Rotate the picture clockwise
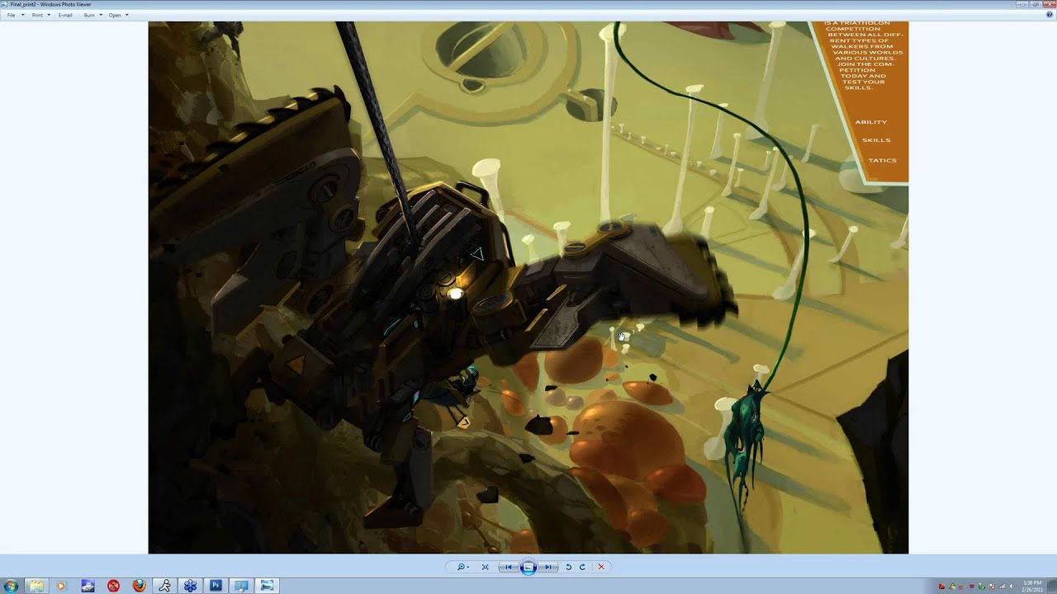This screenshot has width=1057, height=594. tap(582, 567)
